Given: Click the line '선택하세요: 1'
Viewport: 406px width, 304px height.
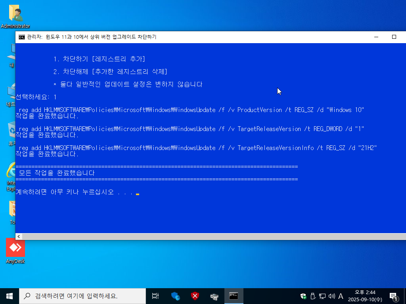Looking at the screenshot, I should (x=36, y=97).
